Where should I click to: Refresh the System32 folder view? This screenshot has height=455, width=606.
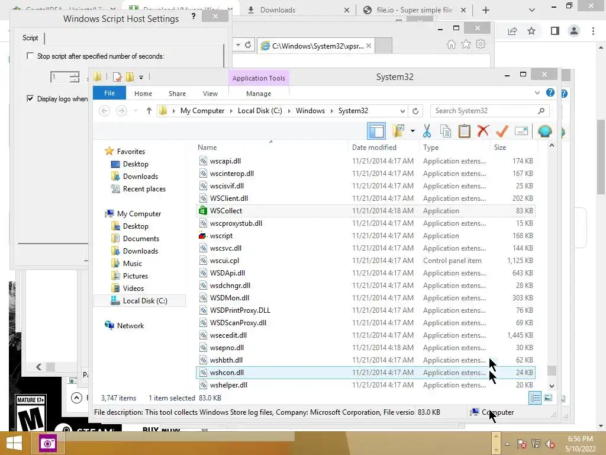tap(415, 111)
